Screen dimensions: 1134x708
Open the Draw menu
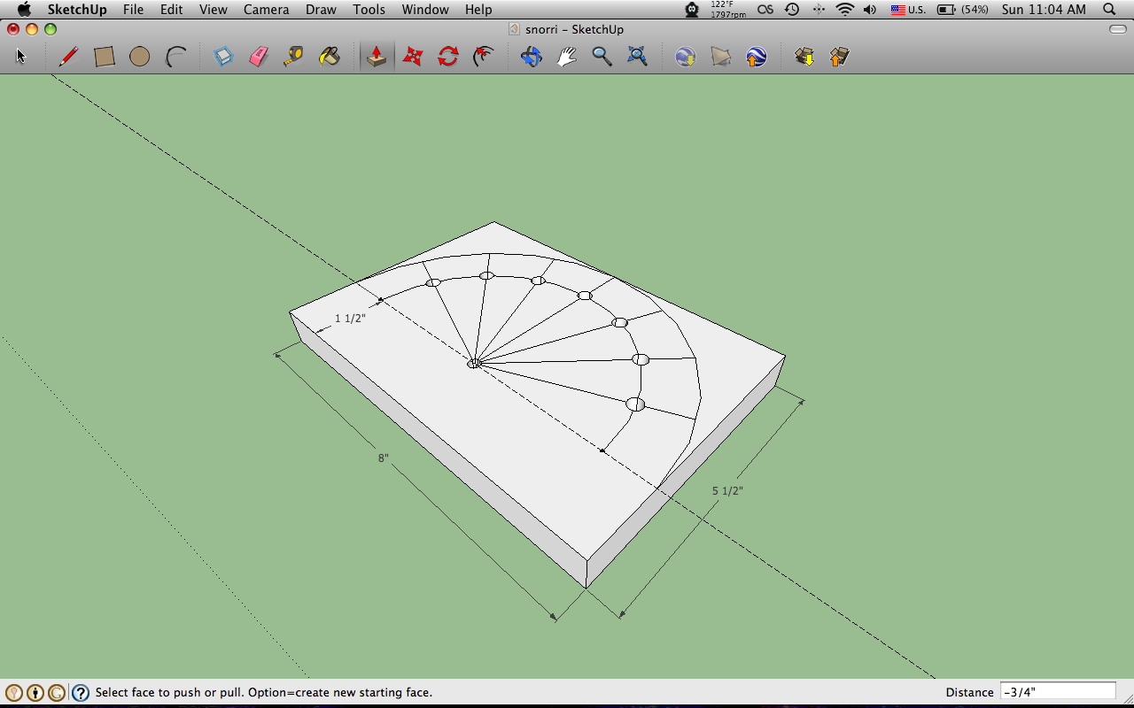pos(321,10)
